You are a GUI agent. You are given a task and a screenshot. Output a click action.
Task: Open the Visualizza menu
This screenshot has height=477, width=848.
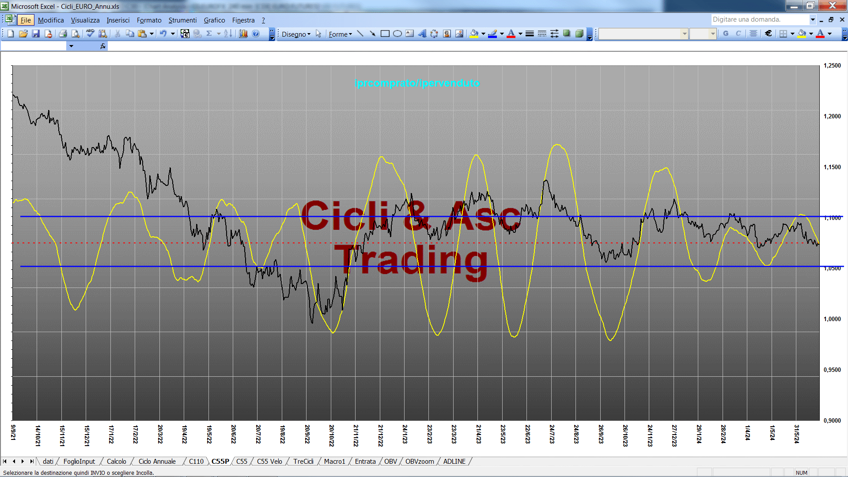point(85,20)
